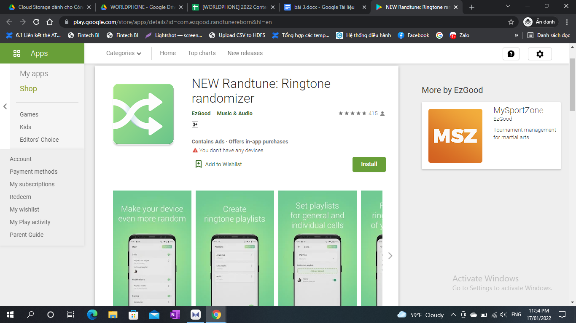This screenshot has height=323, width=576.
Task: Open the Windows notification center
Action: 562,315
